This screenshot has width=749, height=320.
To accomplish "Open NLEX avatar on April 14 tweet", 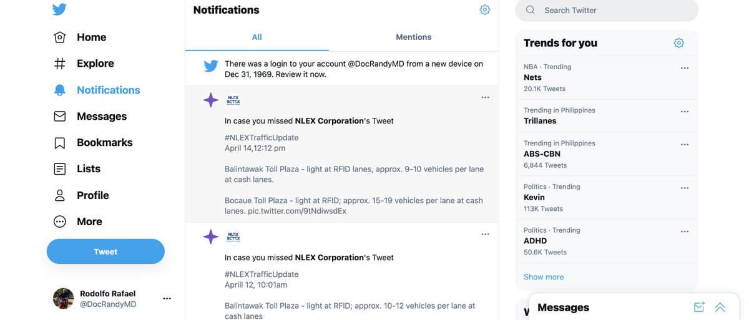I will click(233, 100).
